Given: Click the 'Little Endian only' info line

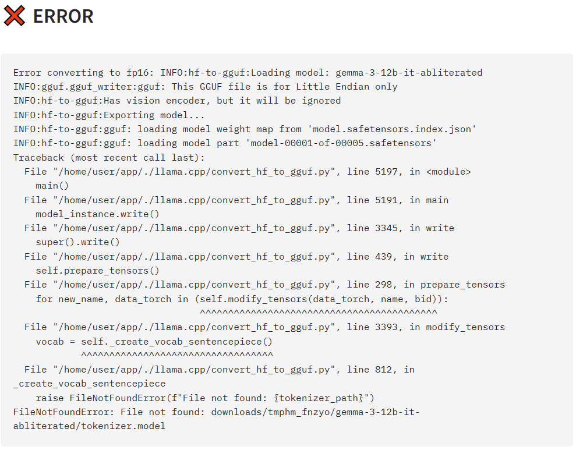Looking at the screenshot, I should click(206, 87).
